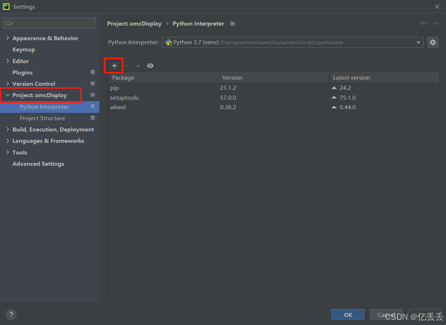Click inside the settings search field

tap(49, 23)
